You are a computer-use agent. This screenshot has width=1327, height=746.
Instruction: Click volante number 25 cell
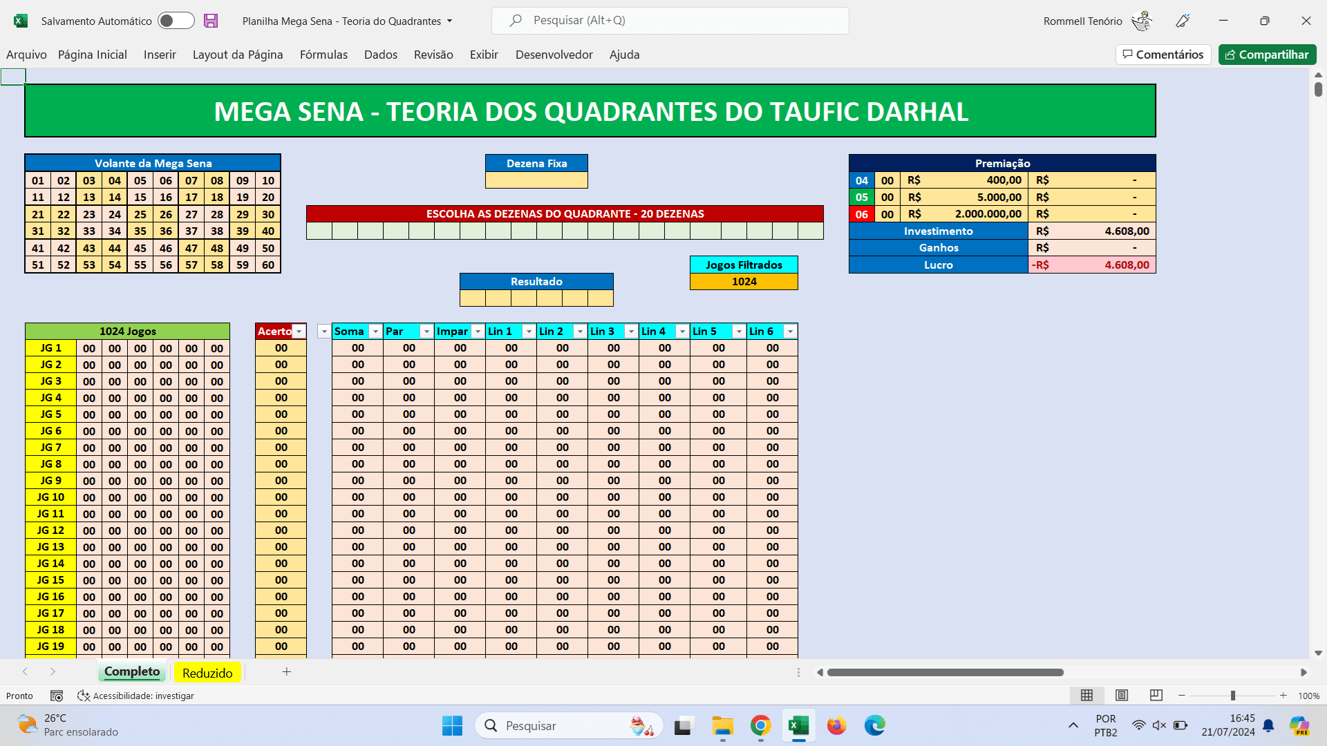click(140, 214)
